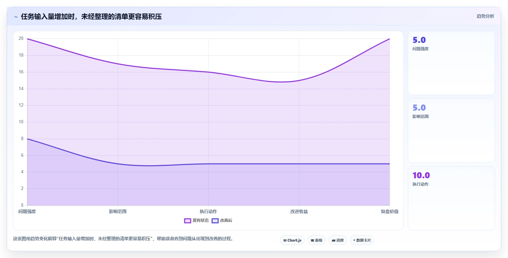This screenshot has width=508, height=258.
Task: Click the x-axis label 复盘价值
Action: pyautogui.click(x=390, y=211)
